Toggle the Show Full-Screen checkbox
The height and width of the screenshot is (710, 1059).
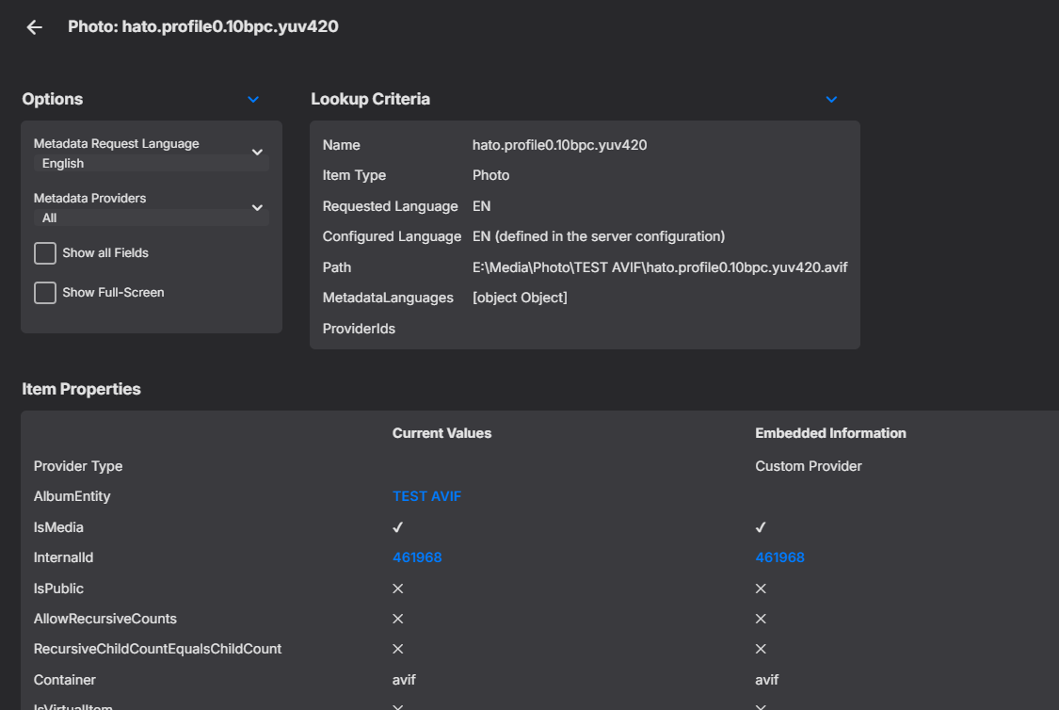[45, 293]
